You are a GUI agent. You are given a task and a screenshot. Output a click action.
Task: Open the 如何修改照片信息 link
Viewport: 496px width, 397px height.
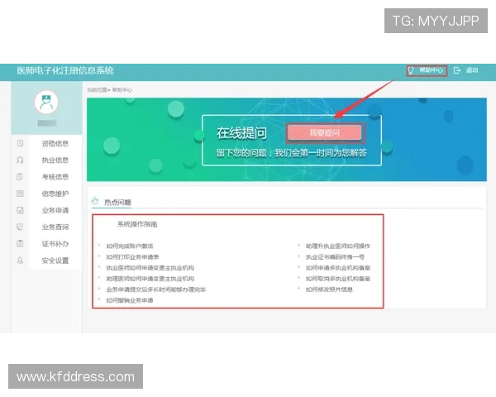[x=329, y=289]
